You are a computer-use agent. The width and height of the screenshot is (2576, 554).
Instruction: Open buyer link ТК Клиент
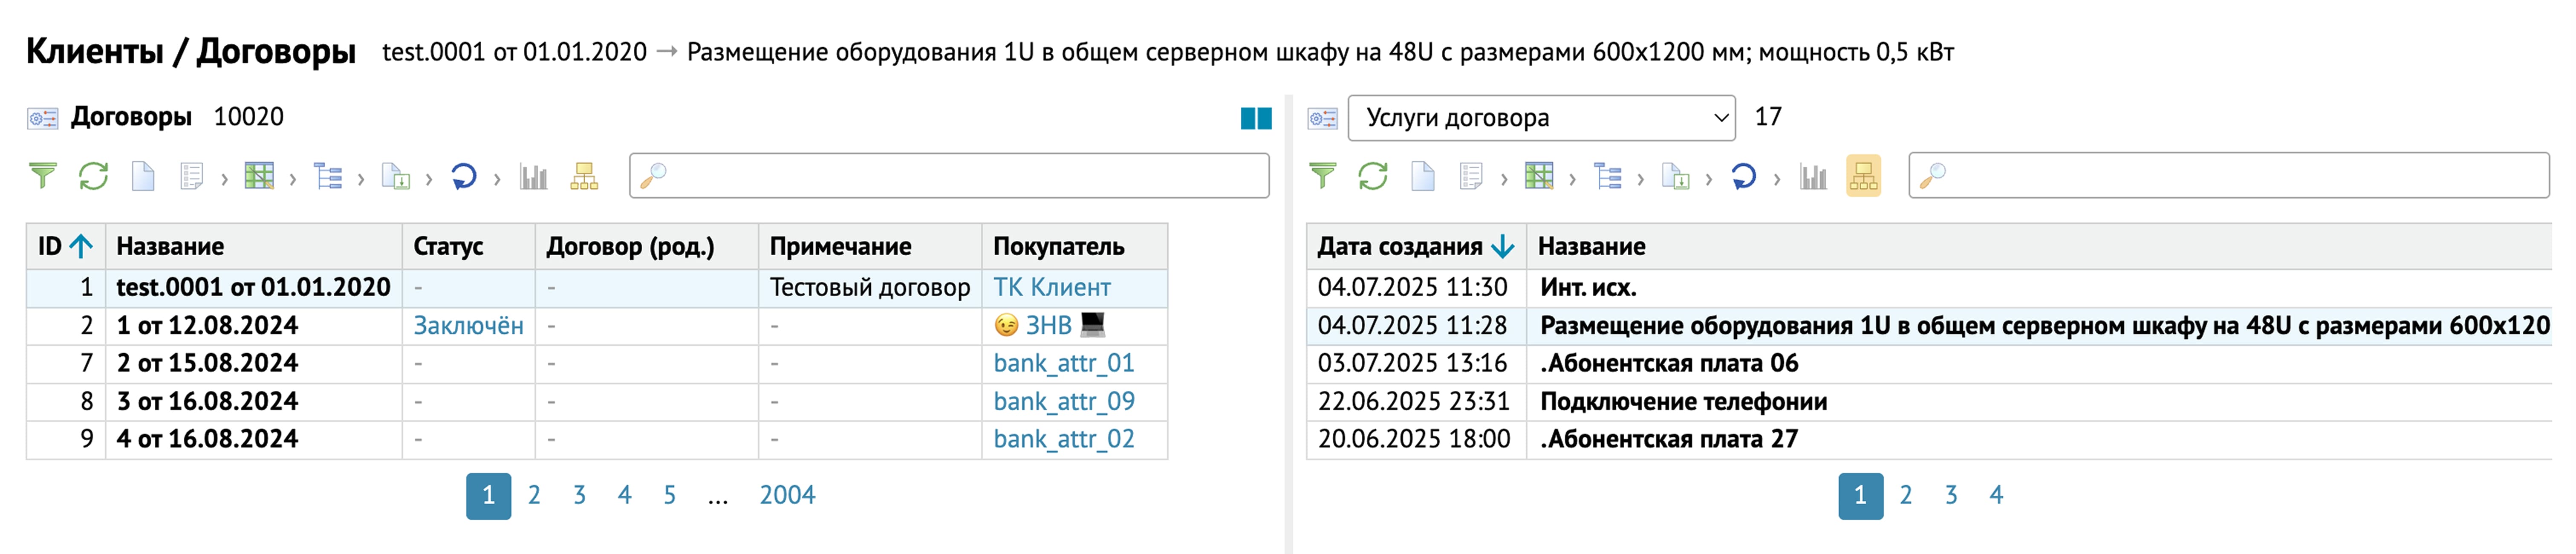(x=1052, y=288)
